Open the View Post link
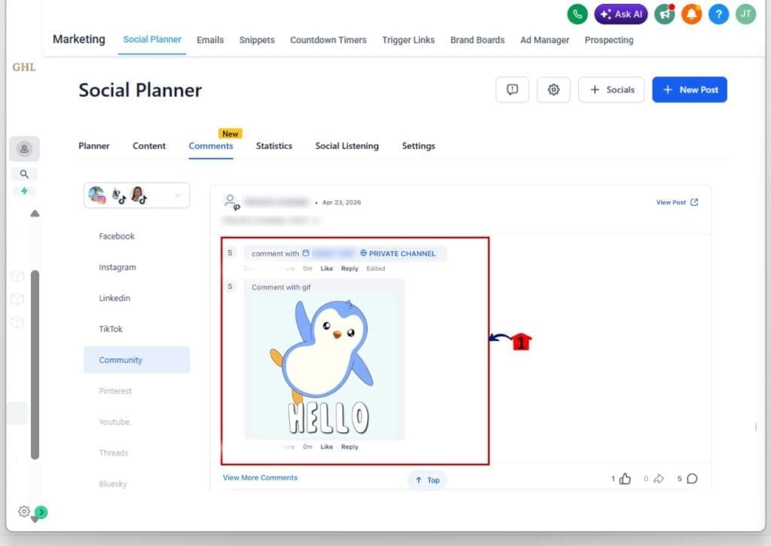The width and height of the screenshot is (771, 546). click(676, 203)
